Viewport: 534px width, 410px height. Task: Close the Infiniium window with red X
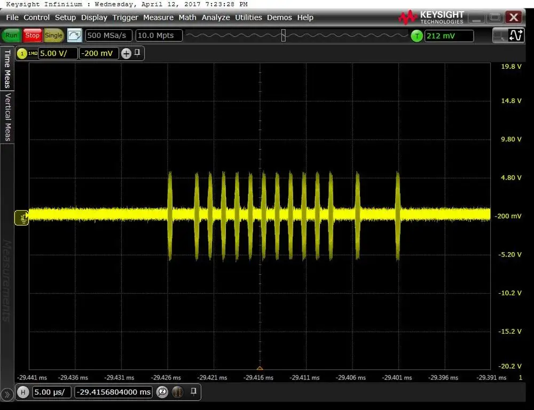pos(514,18)
